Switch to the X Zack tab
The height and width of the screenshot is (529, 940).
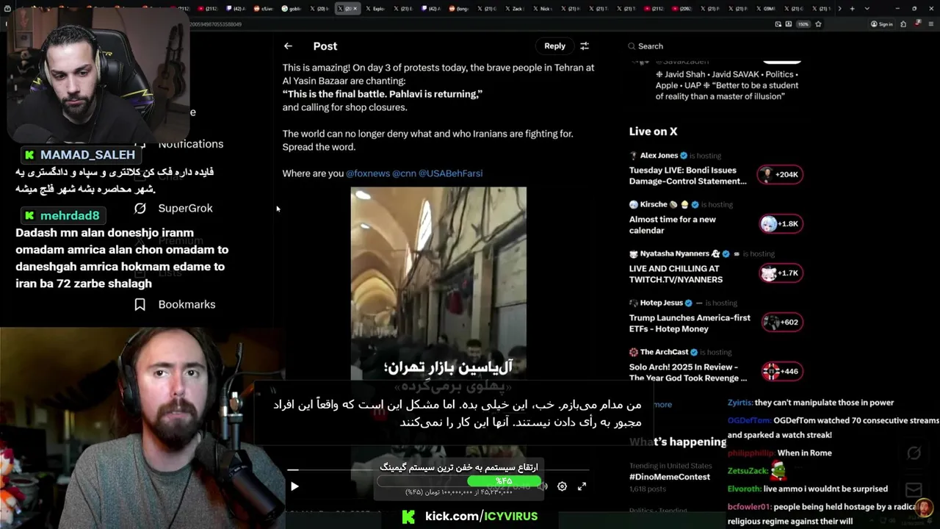514,9
